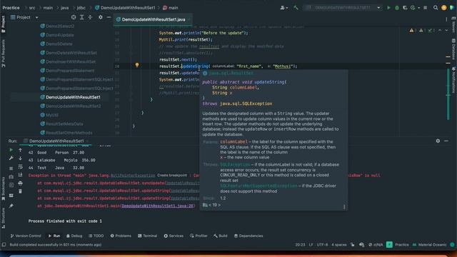Open MyUtil class in tree
Image resolution: width=457 pixels, height=257 pixels.
pyautogui.click(x=49, y=115)
